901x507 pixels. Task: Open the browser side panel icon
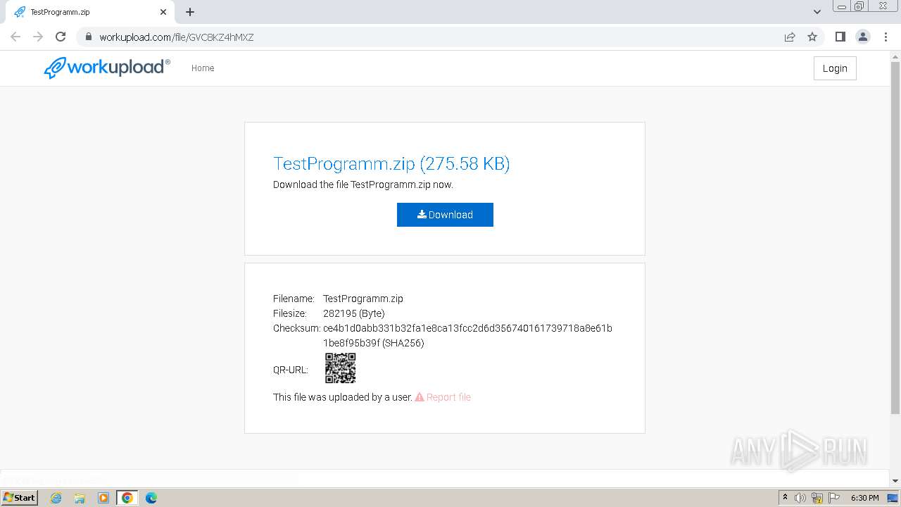pyautogui.click(x=840, y=37)
